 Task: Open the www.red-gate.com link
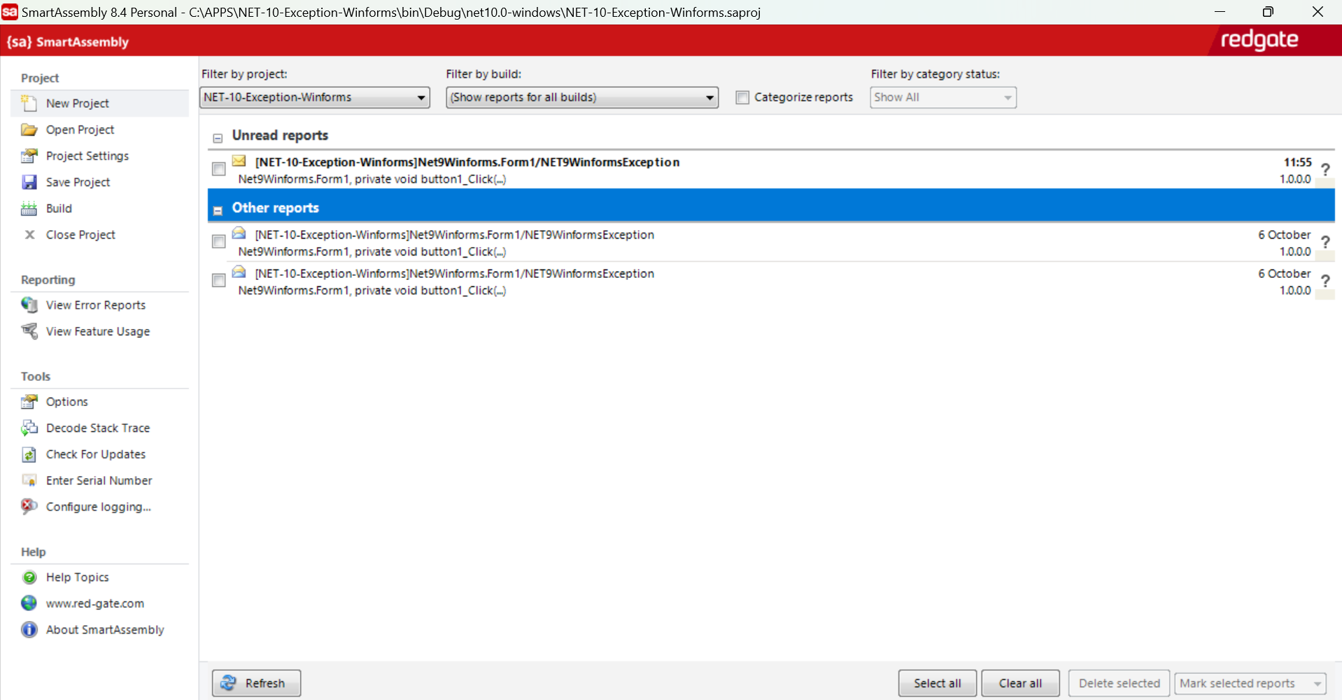(95, 603)
